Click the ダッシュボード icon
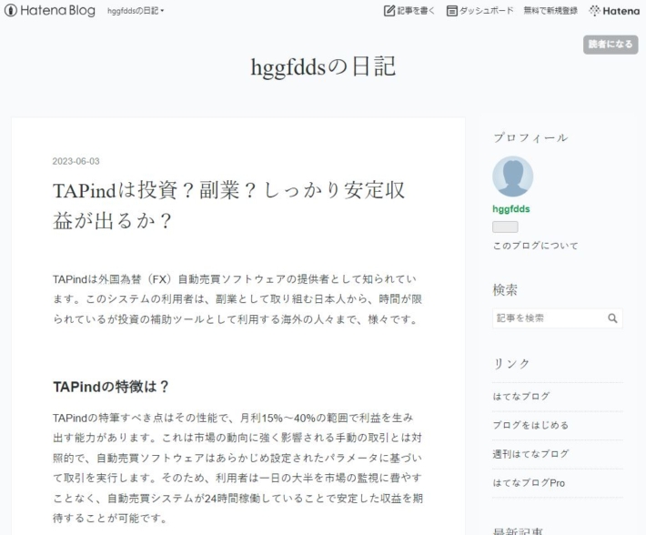 [452, 11]
